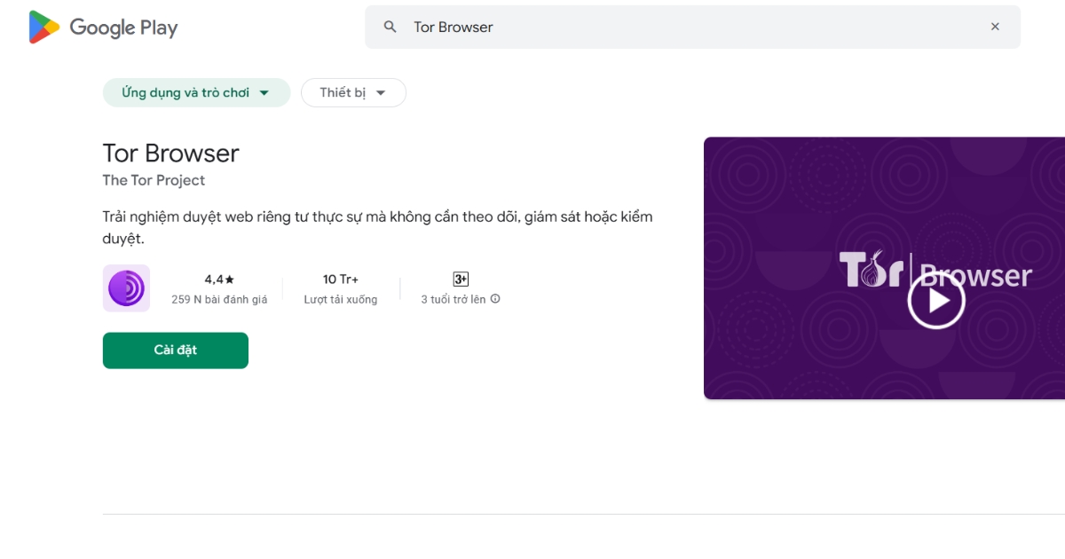Expand the 'Ứng dụng và trò chơi' dropdown arrow
1065x559 pixels.
point(264,93)
